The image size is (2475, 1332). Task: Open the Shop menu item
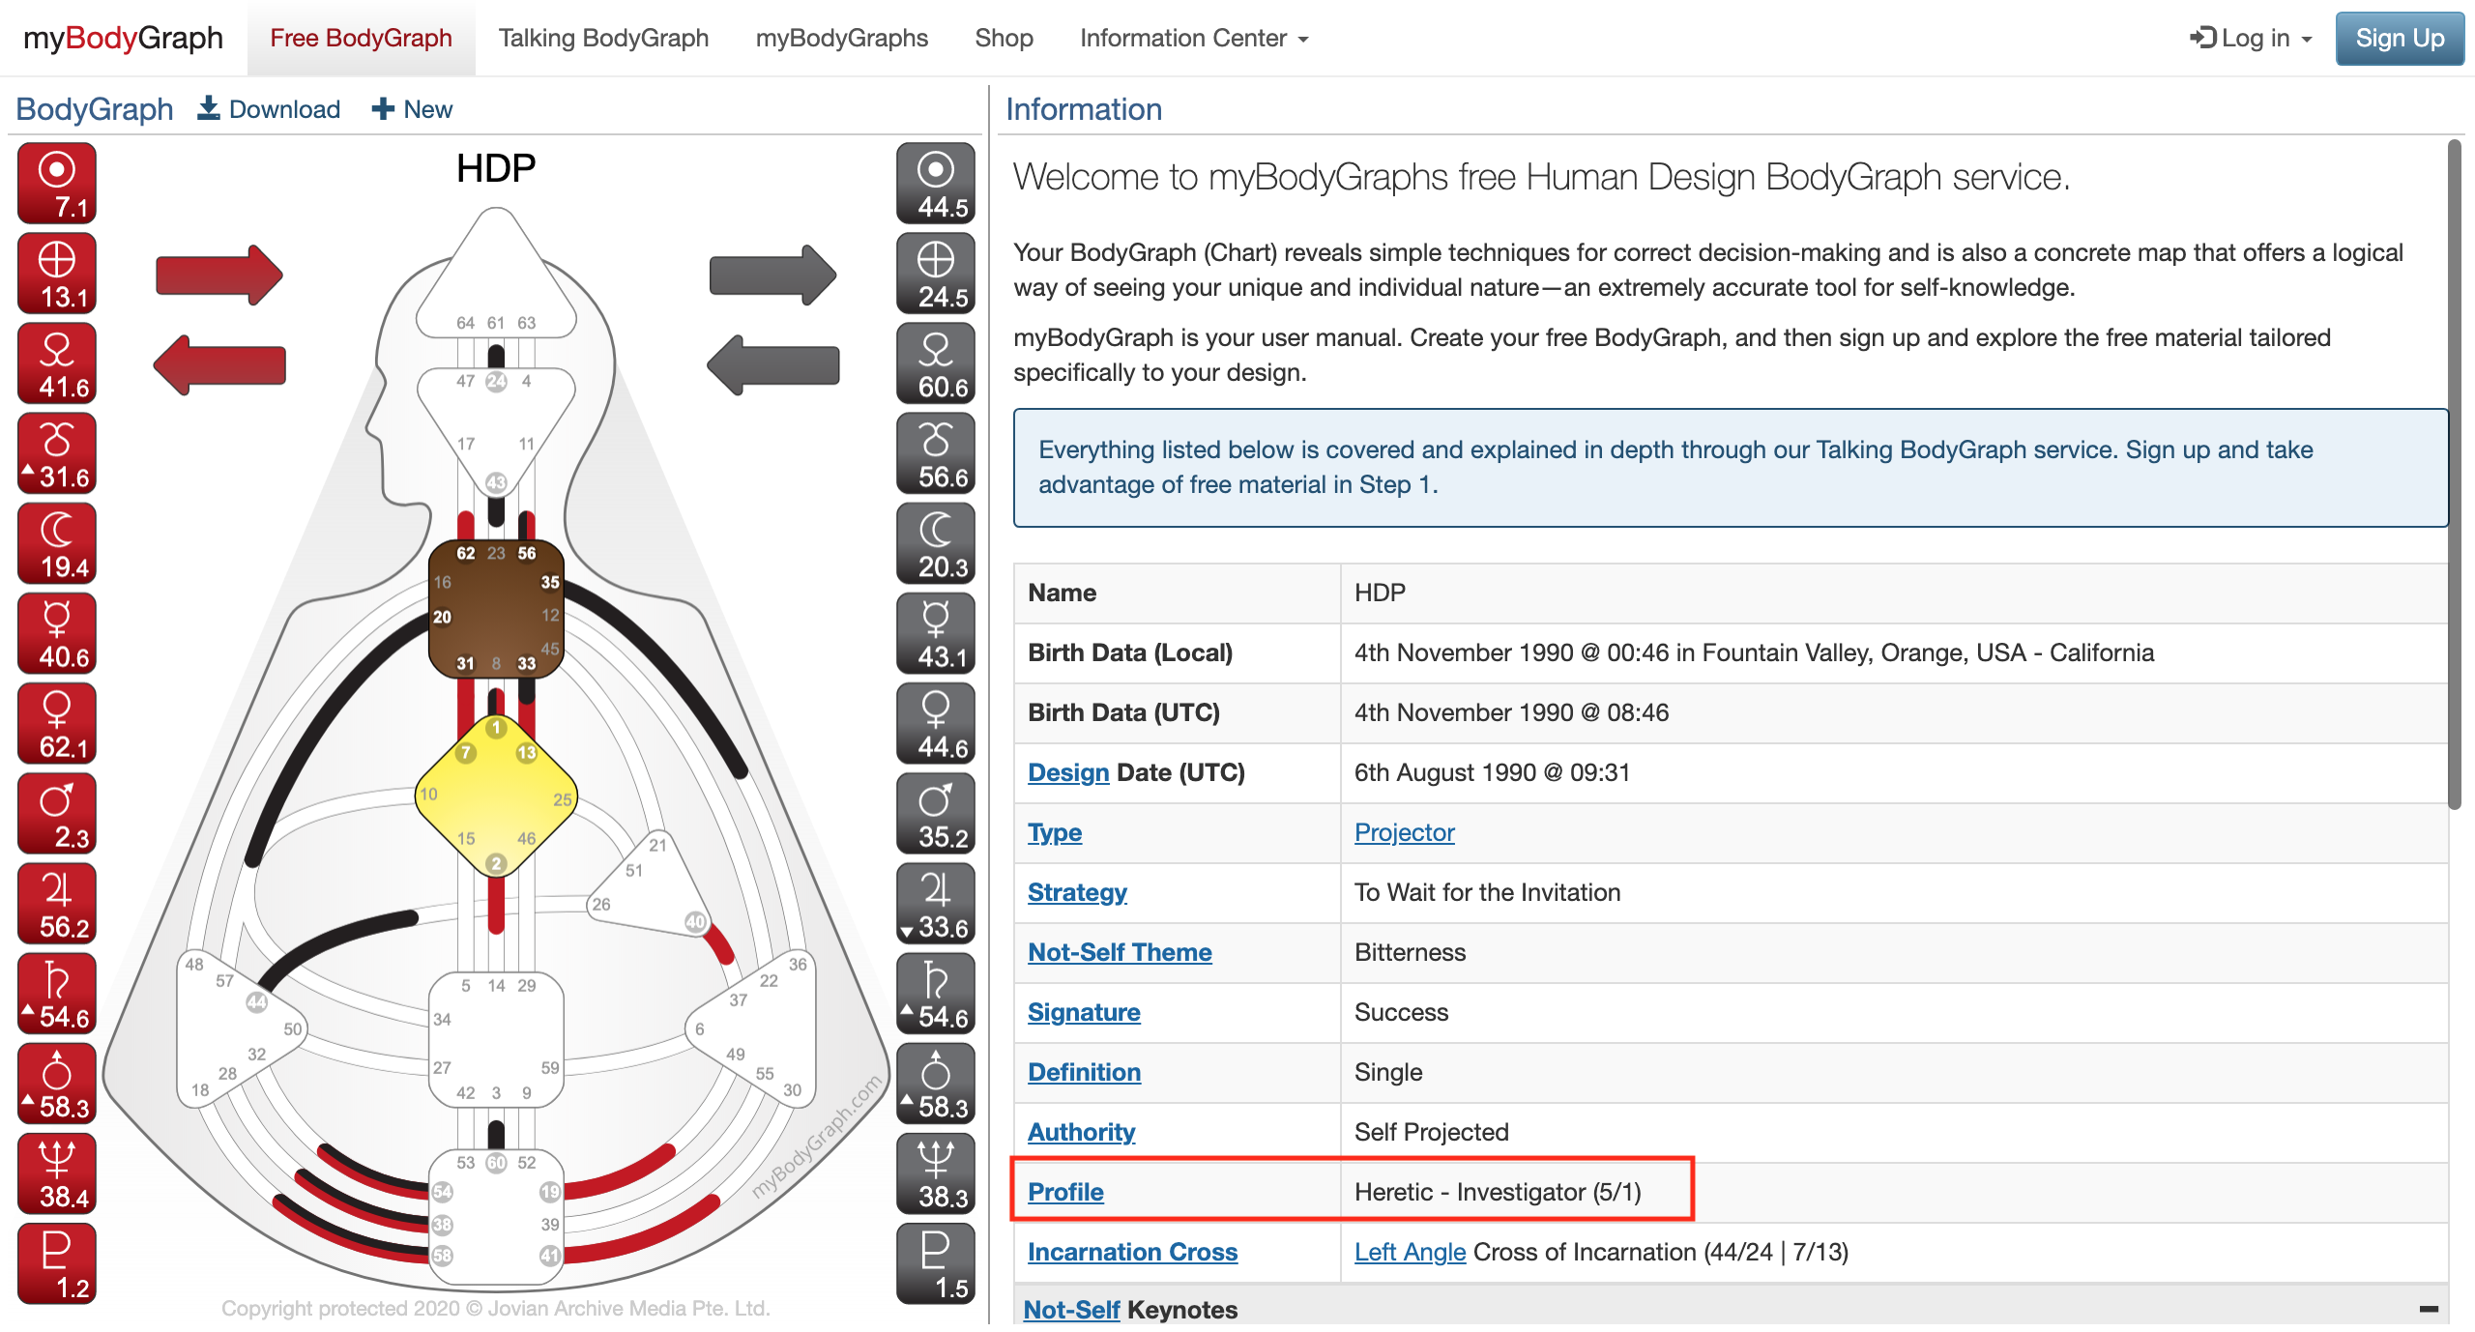click(x=1004, y=38)
